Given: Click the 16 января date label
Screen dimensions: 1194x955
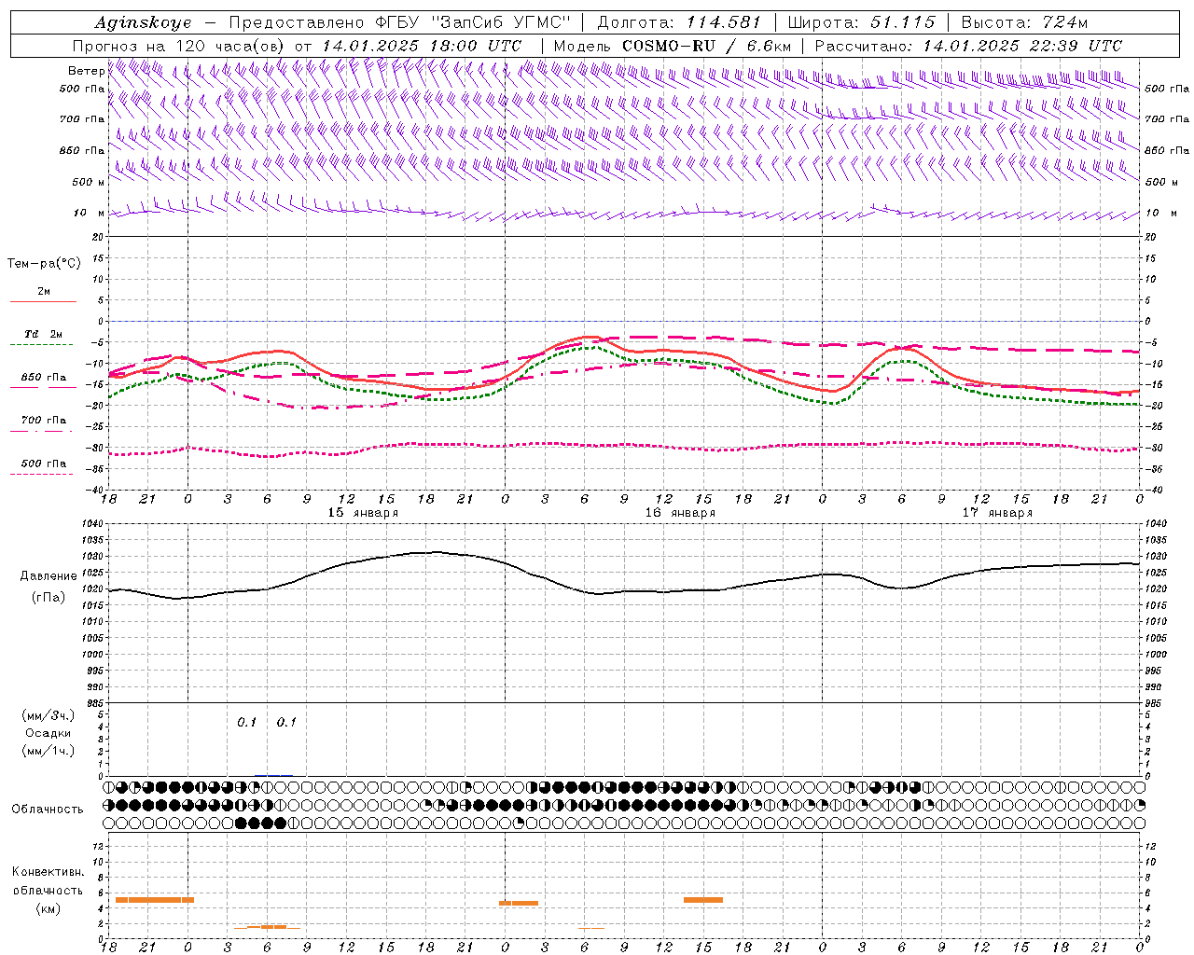Looking at the screenshot, I should [680, 513].
